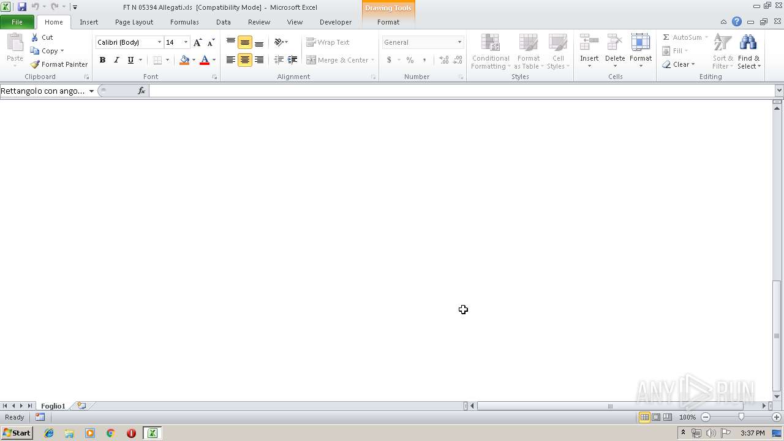
Task: Save the workbook from quick access toolbar
Action: [x=22, y=7]
